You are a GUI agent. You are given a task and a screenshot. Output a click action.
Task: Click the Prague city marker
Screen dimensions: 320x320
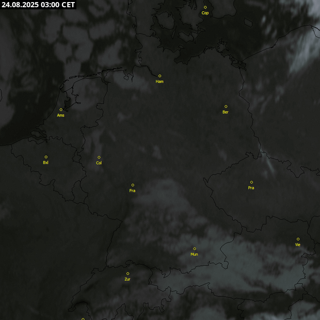pos(251,182)
